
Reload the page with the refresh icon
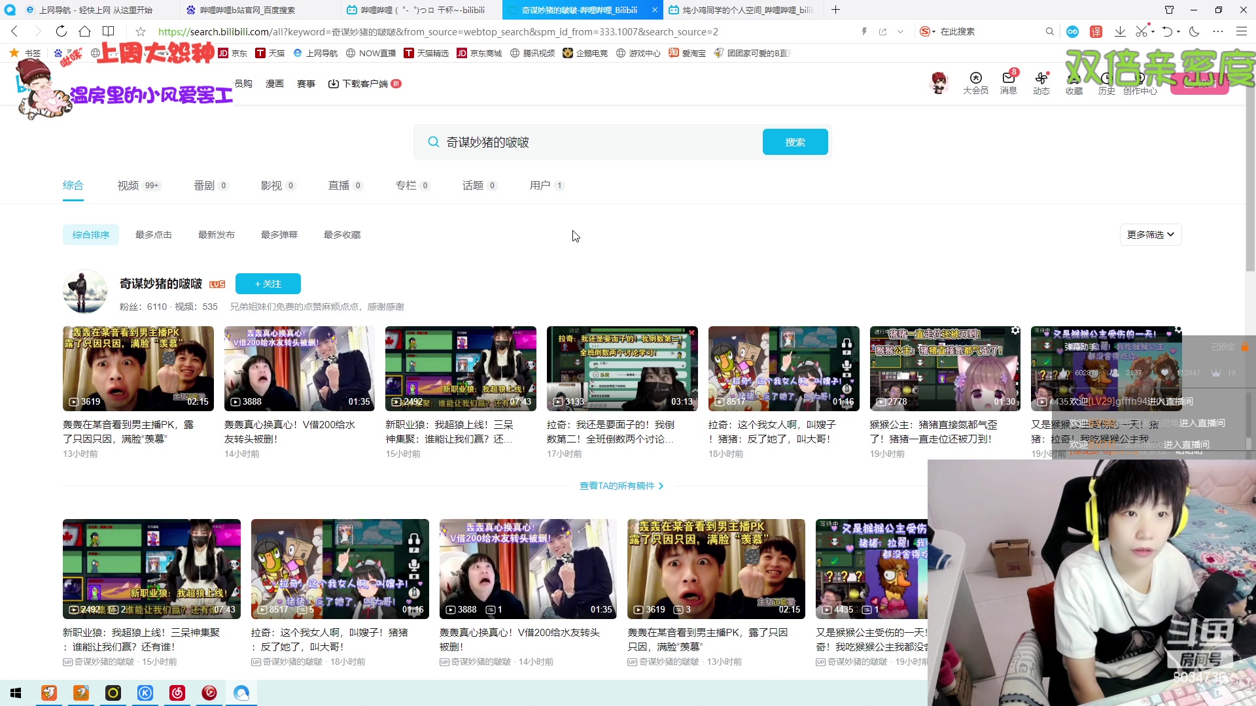click(x=61, y=31)
